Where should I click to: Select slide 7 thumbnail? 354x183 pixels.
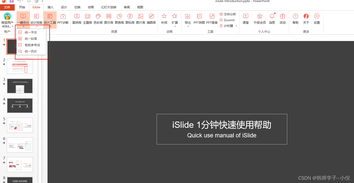click(x=20, y=165)
